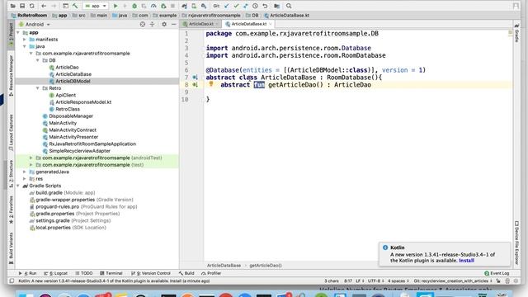The width and height of the screenshot is (528, 297).
Task: Collapse the Retro package node
Action: (38, 88)
